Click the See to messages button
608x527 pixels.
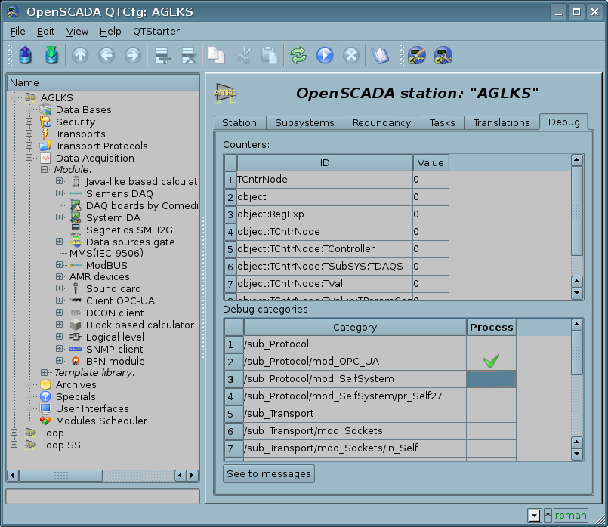point(269,473)
